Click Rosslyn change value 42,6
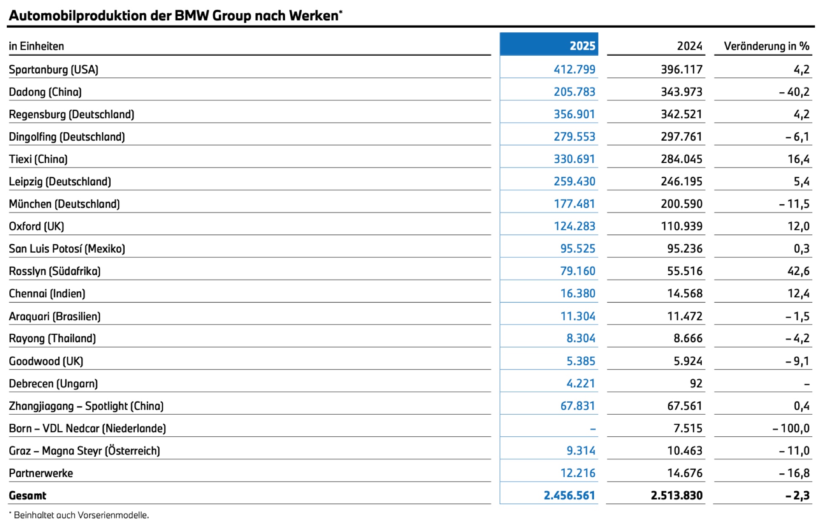The image size is (817, 526). click(x=798, y=271)
